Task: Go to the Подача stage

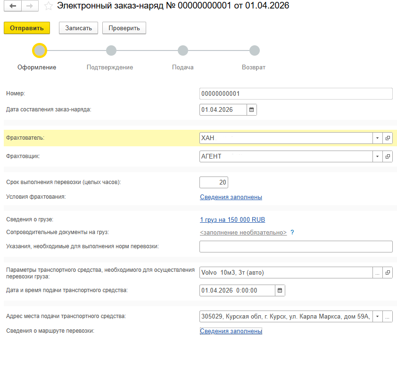Action: click(x=182, y=50)
